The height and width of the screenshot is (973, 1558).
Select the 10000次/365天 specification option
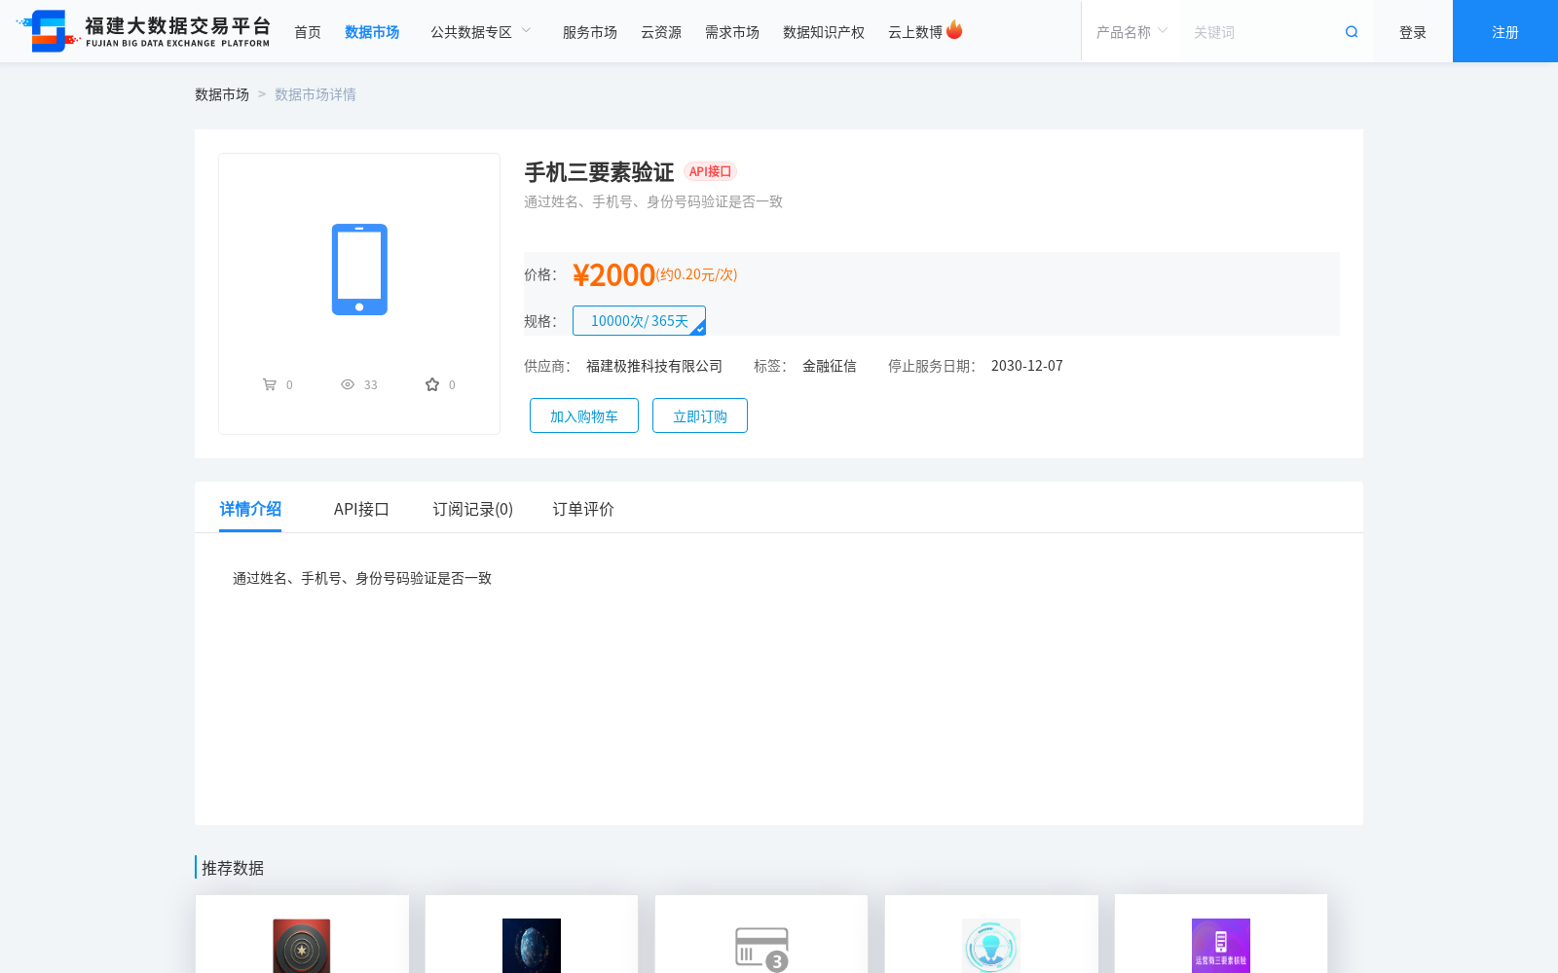[639, 321]
